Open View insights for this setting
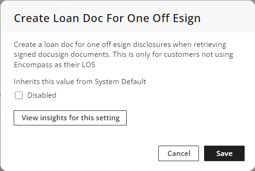This screenshot has height=171, width=255. (x=70, y=118)
